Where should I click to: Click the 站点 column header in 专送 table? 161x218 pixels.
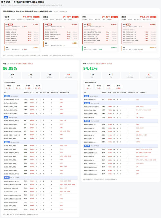pos(5,92)
